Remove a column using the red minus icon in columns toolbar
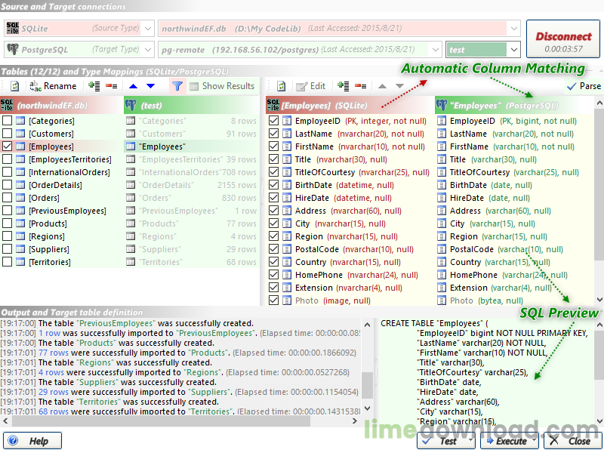 pyautogui.click(x=361, y=86)
